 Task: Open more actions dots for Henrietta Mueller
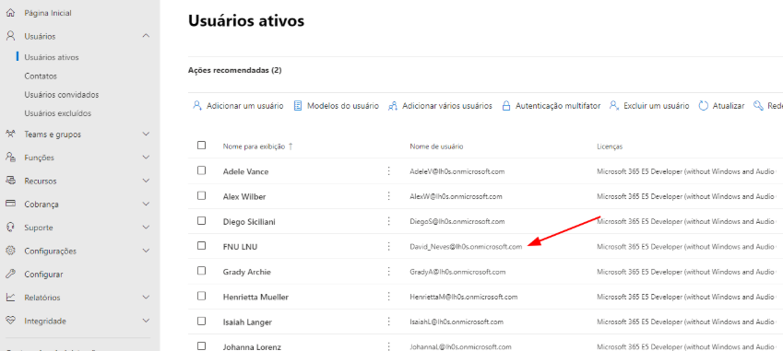[x=388, y=296]
